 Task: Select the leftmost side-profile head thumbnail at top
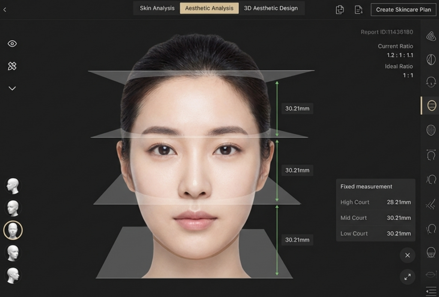(13, 186)
